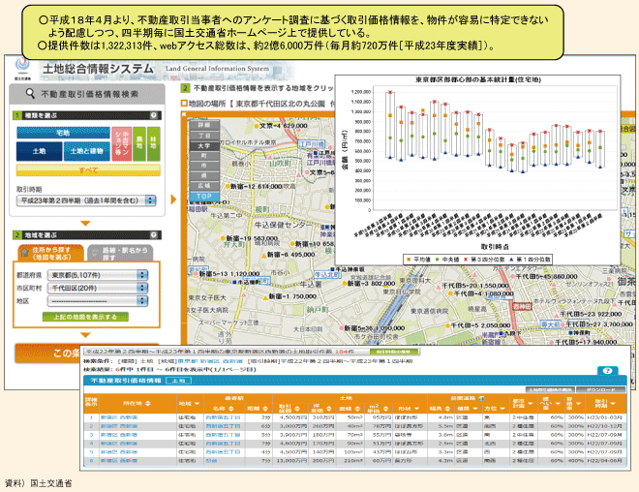Screen dimensions: 639x492
Task: Click the 新宿-6 495,000 triangle marker
Action: (263, 255)
